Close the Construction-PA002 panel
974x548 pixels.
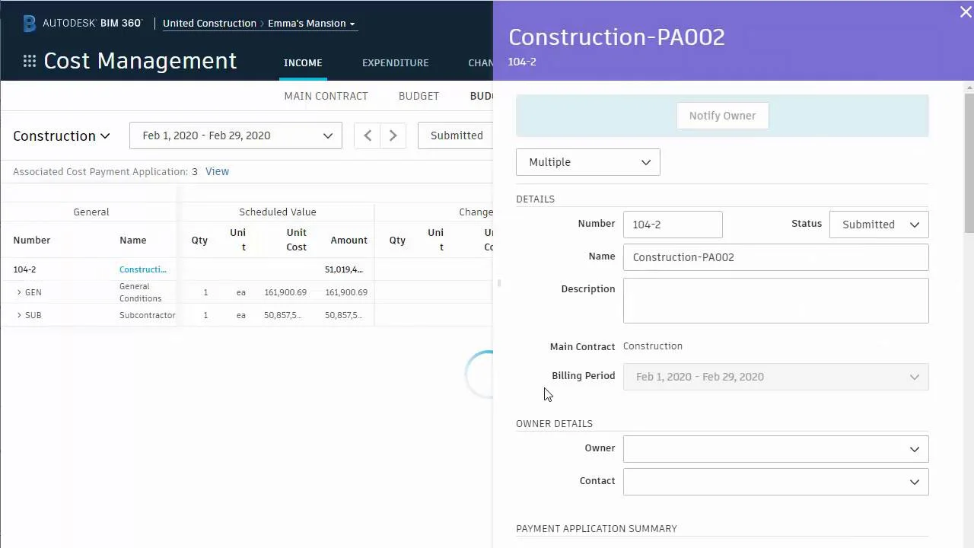[966, 11]
